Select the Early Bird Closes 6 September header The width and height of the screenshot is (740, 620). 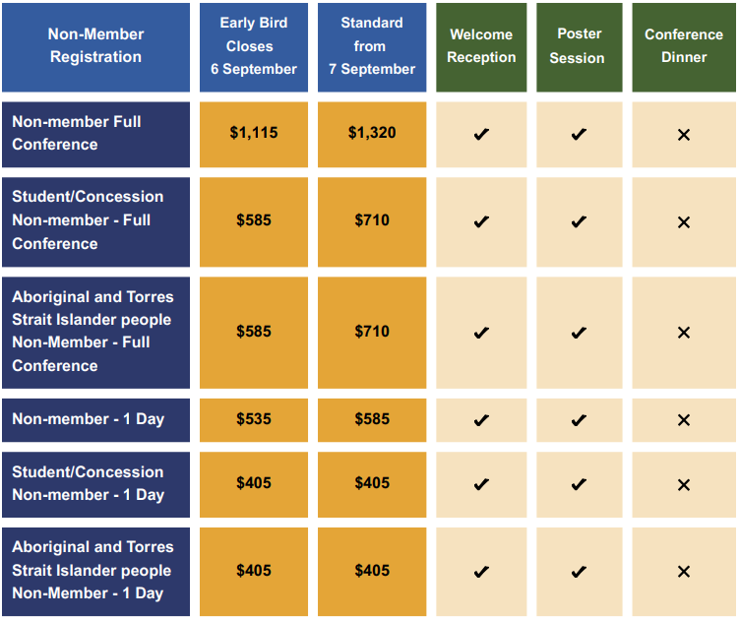tap(254, 47)
